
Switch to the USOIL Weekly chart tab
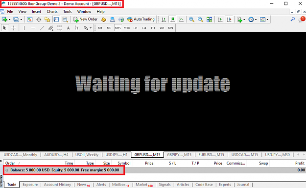pos(87,155)
